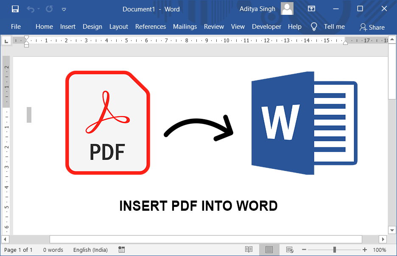Switch to Read Mode view
Screen dimensions: 397x256
[249, 249]
